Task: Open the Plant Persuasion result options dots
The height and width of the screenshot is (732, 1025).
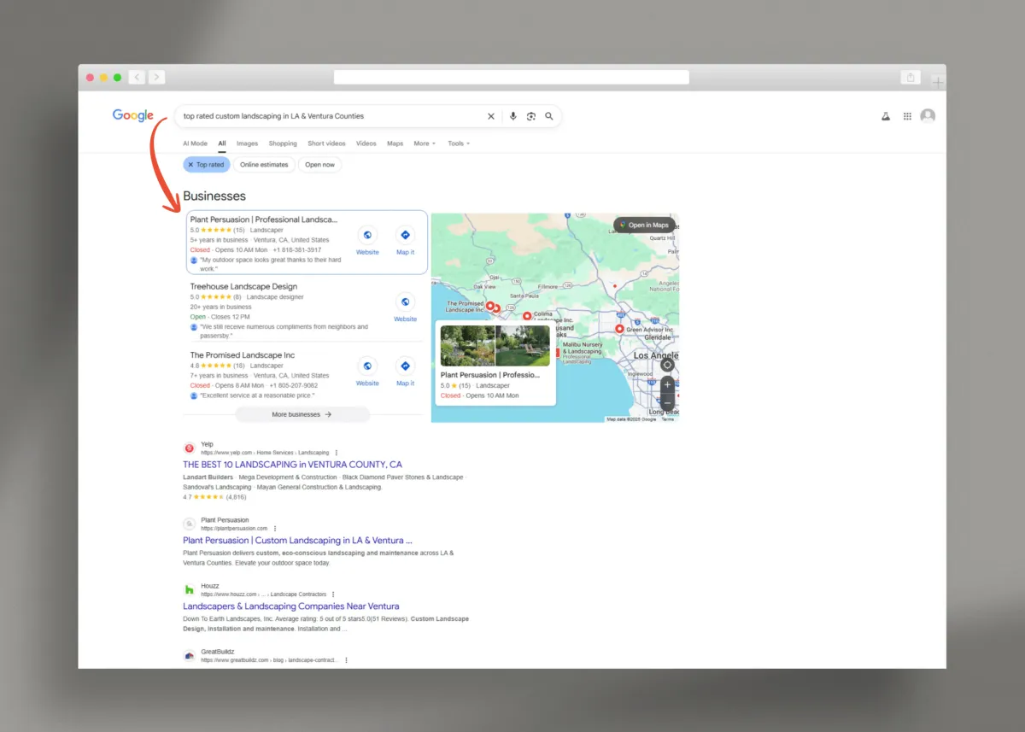Action: (275, 528)
